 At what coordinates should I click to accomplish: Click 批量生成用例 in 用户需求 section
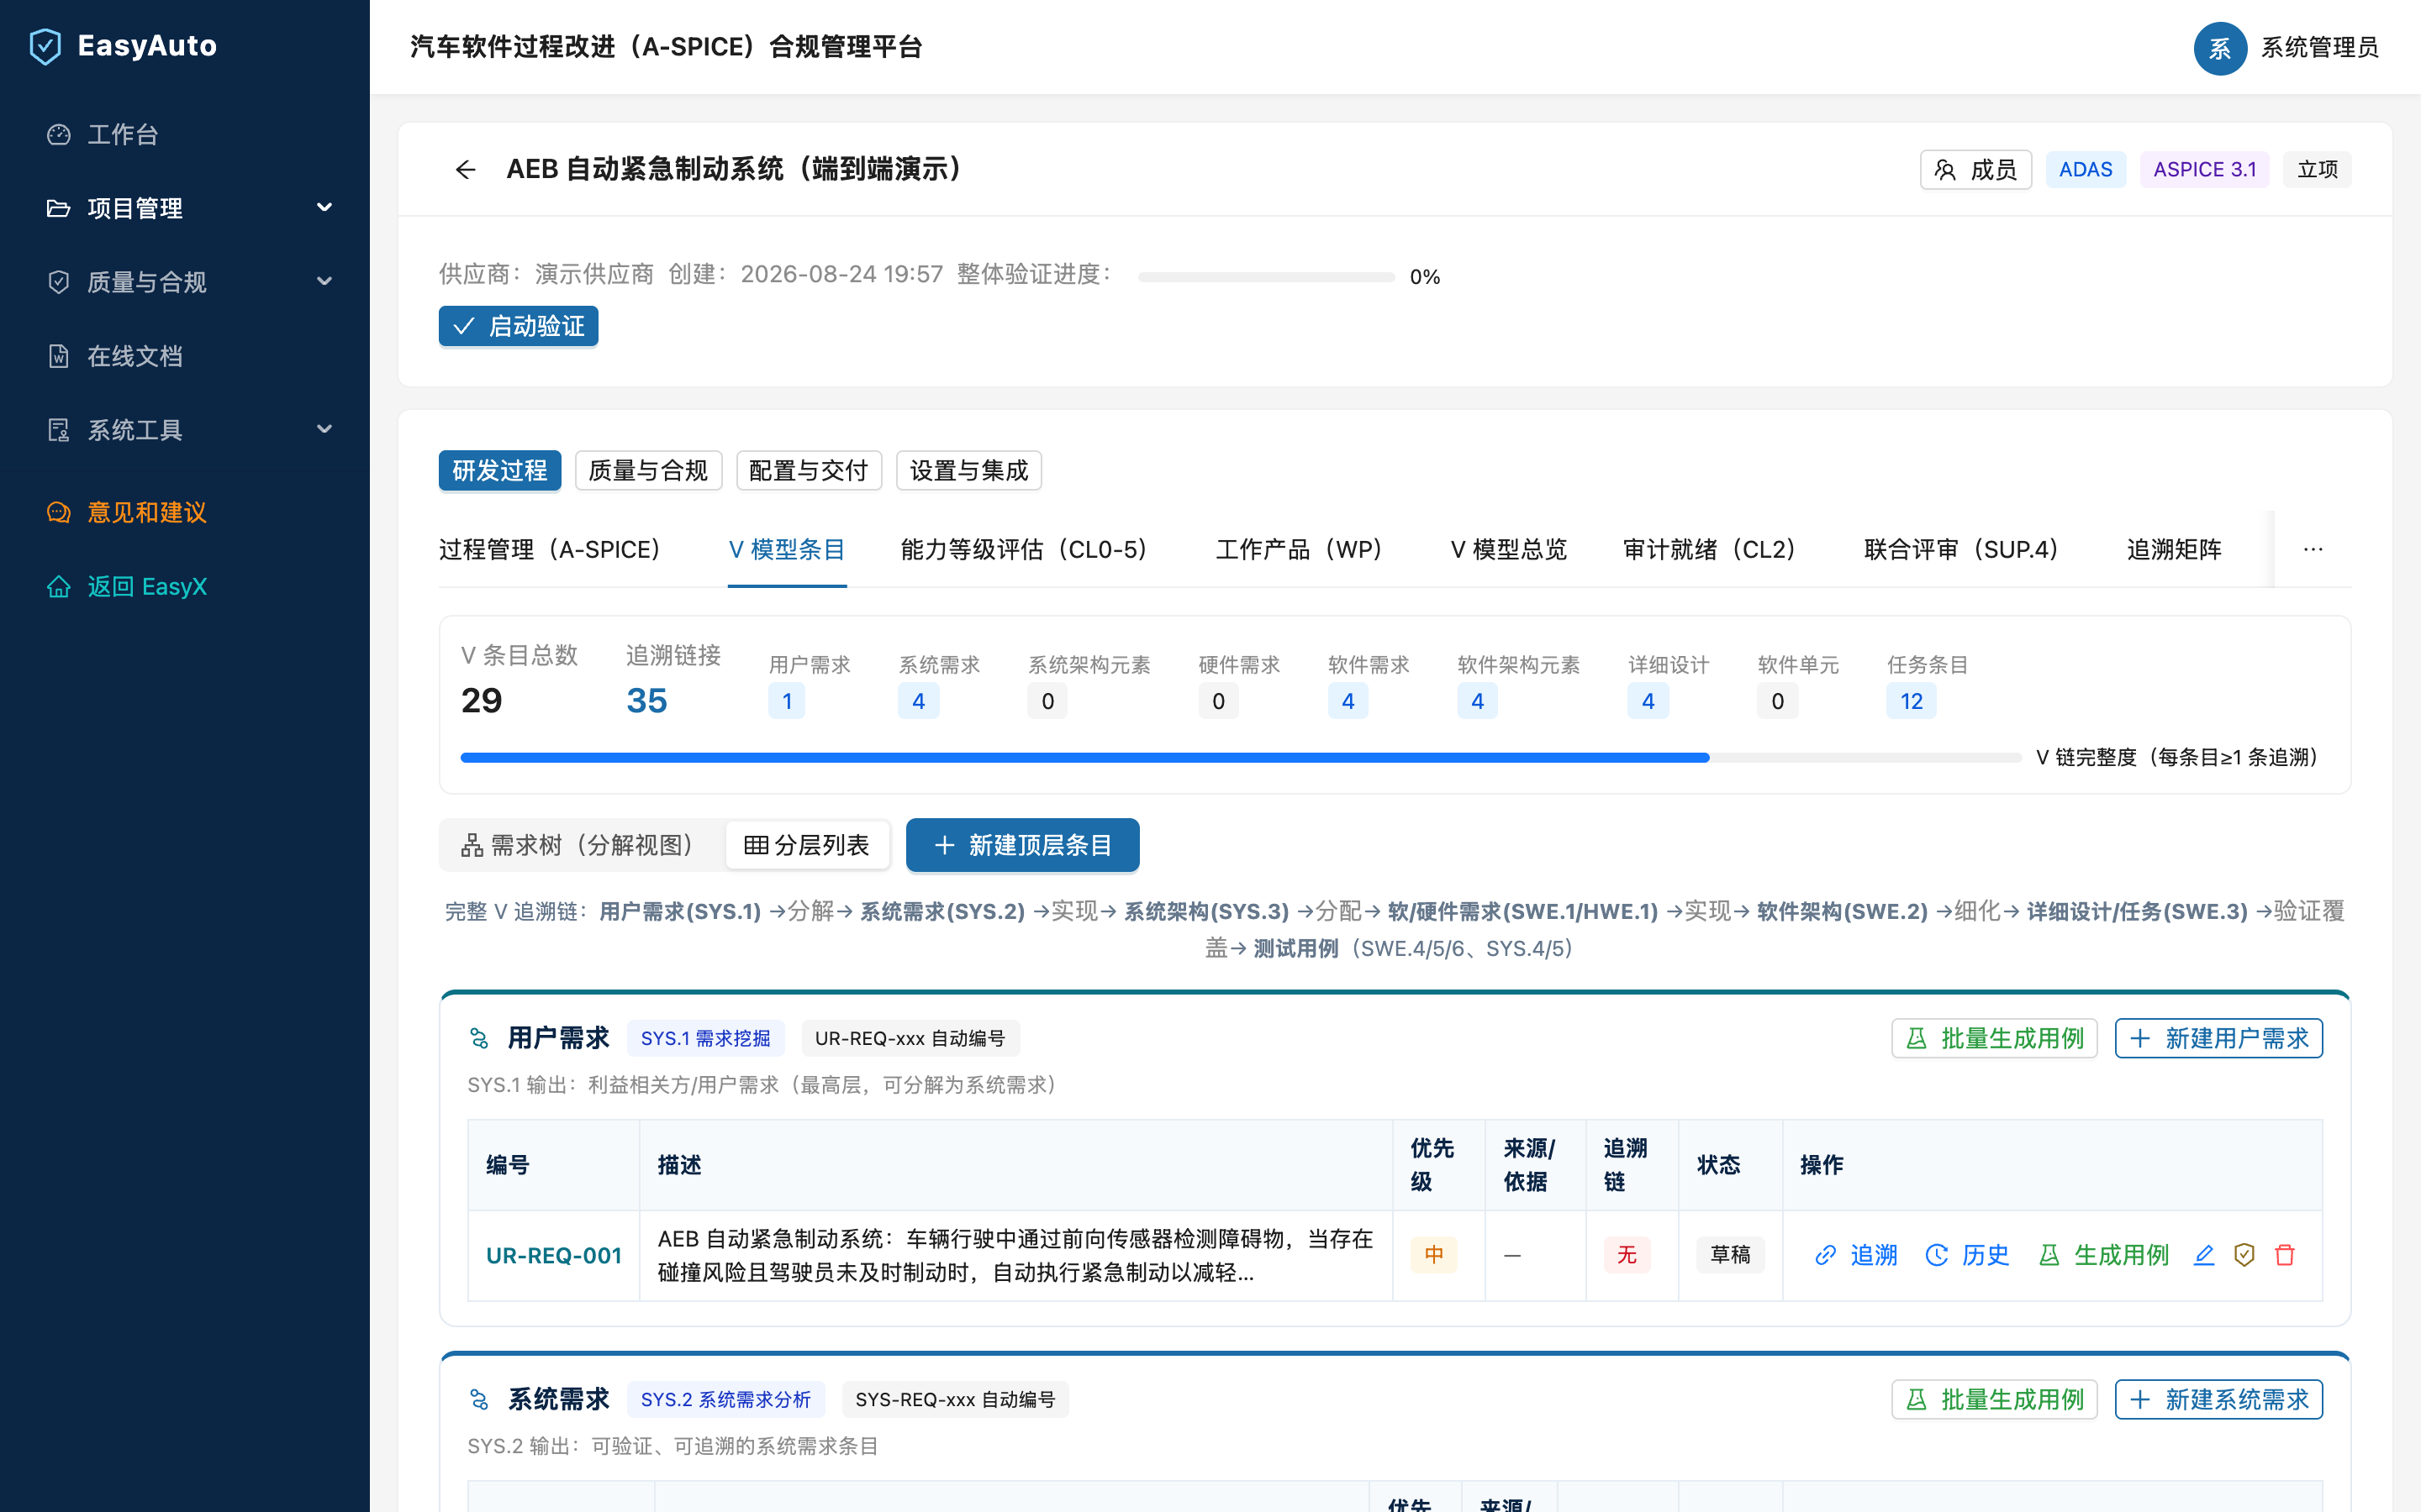[x=1995, y=1038]
